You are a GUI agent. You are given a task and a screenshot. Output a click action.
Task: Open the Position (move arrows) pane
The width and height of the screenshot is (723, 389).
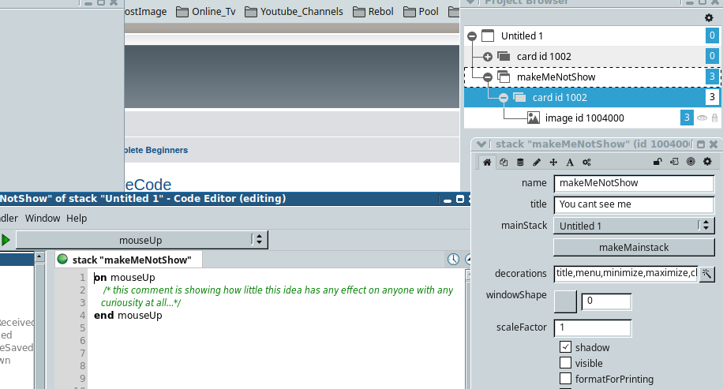pos(553,162)
